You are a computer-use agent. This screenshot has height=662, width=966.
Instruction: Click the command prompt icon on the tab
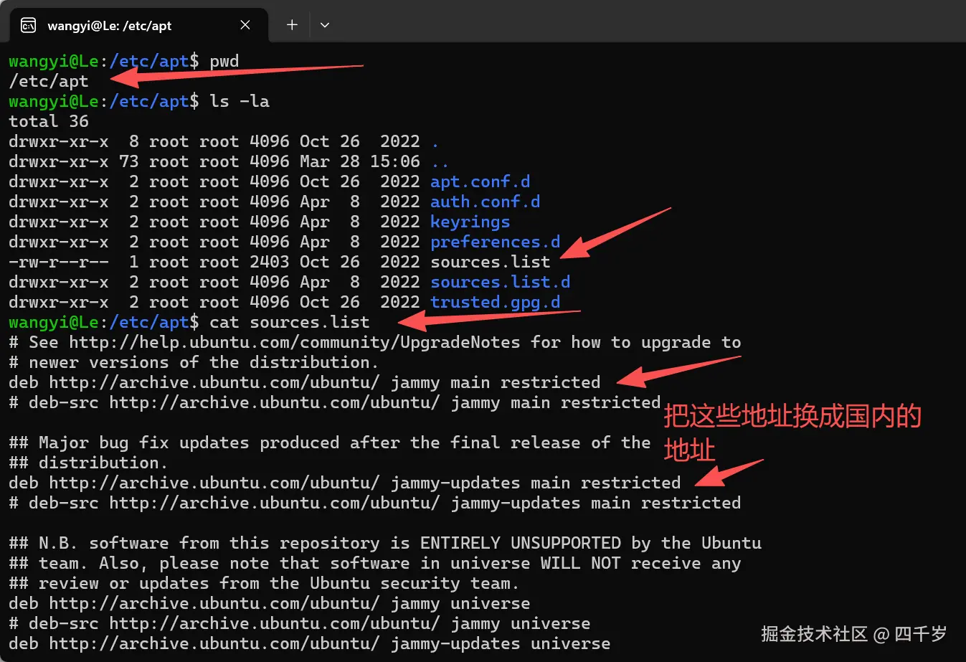point(27,24)
